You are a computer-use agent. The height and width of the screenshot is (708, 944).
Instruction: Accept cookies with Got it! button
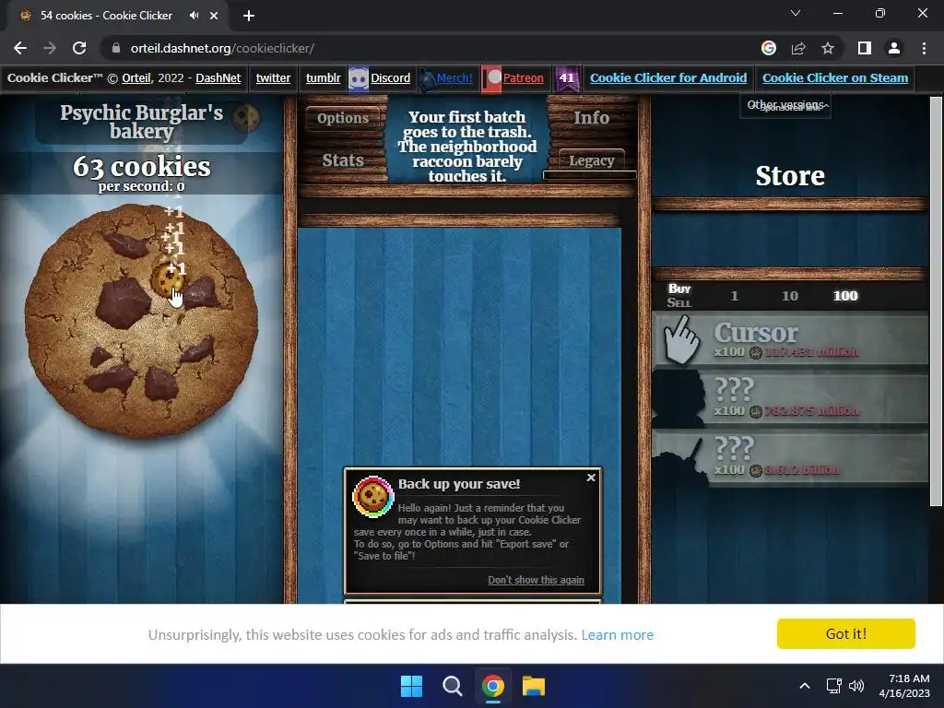pyautogui.click(x=846, y=634)
